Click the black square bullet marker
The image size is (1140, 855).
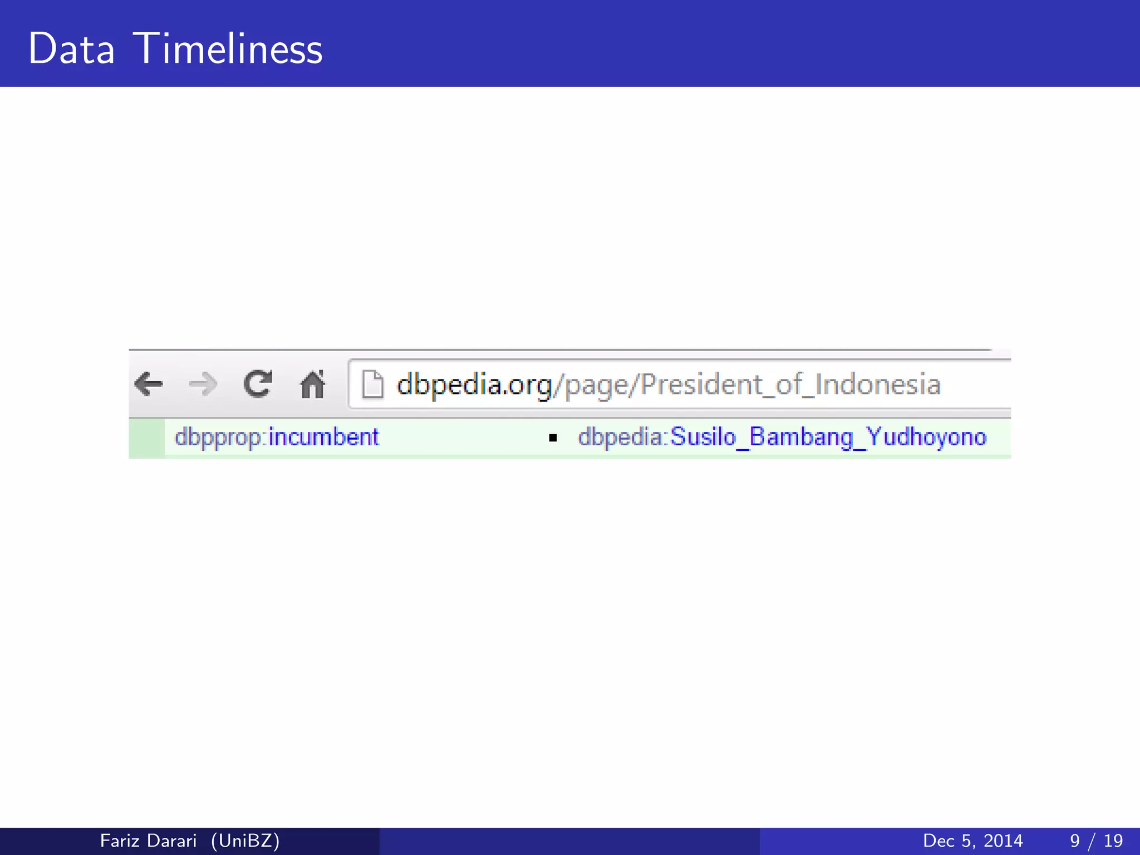point(553,438)
